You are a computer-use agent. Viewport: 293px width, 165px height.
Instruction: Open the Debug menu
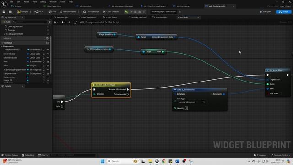(x=43, y=2)
